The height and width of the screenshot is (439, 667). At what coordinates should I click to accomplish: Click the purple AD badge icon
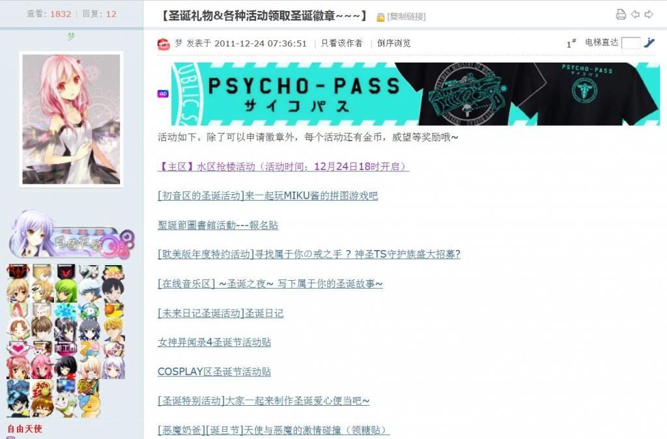163,94
